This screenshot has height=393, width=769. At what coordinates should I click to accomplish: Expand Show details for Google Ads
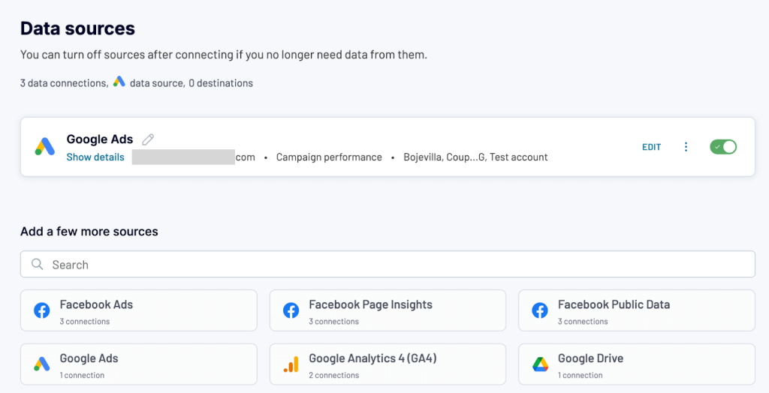pos(95,157)
